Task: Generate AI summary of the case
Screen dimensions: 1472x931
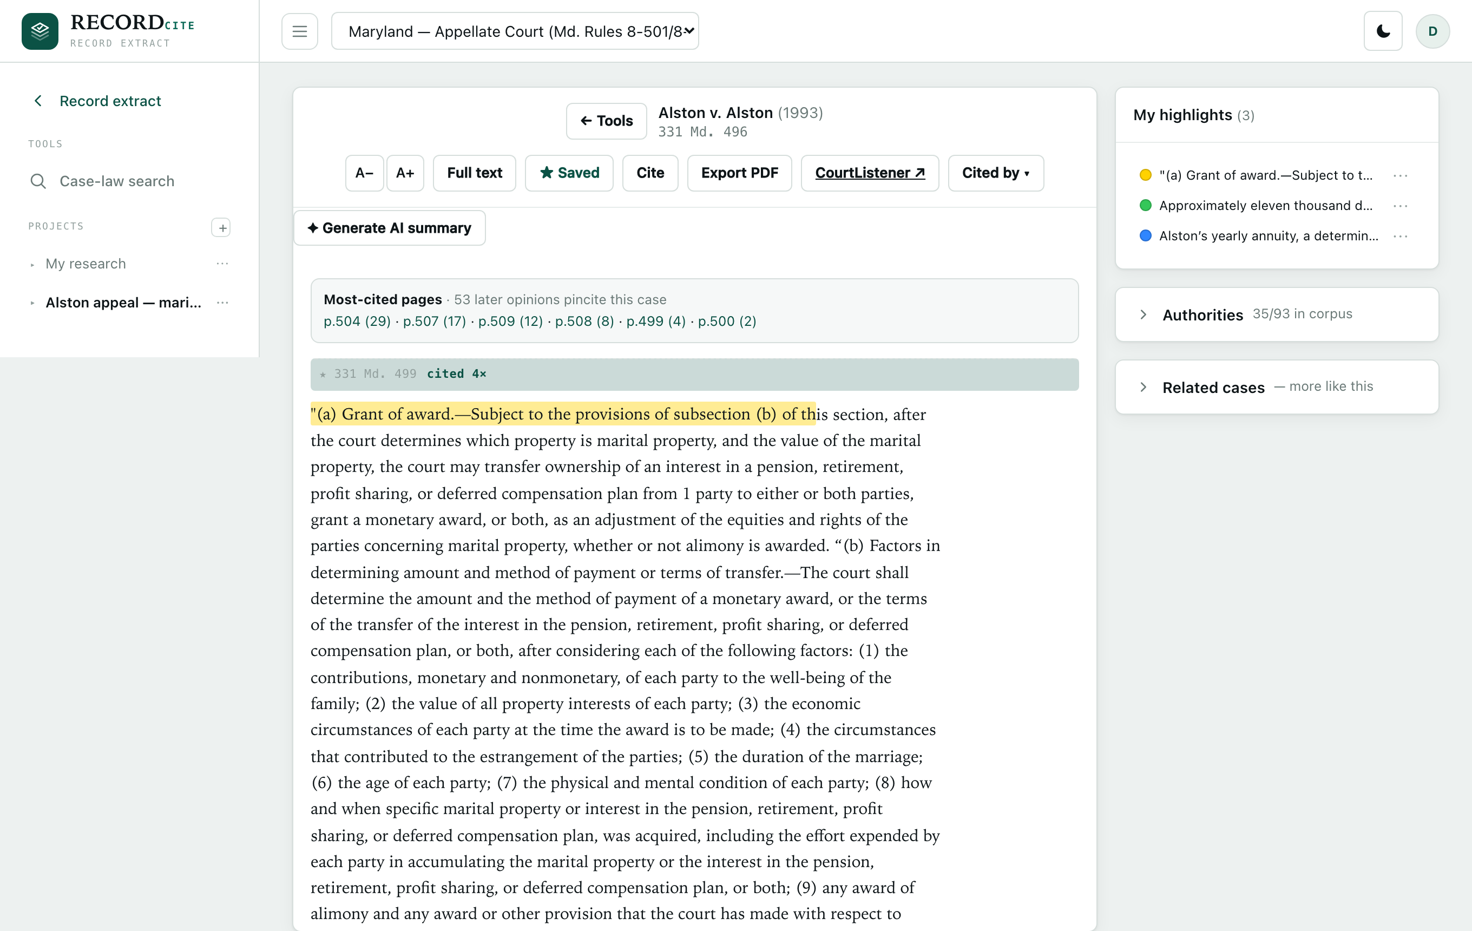Action: [x=390, y=228]
